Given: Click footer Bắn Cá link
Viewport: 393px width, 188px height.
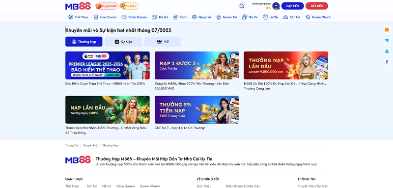Looking at the screenshot, I should (92, 186).
